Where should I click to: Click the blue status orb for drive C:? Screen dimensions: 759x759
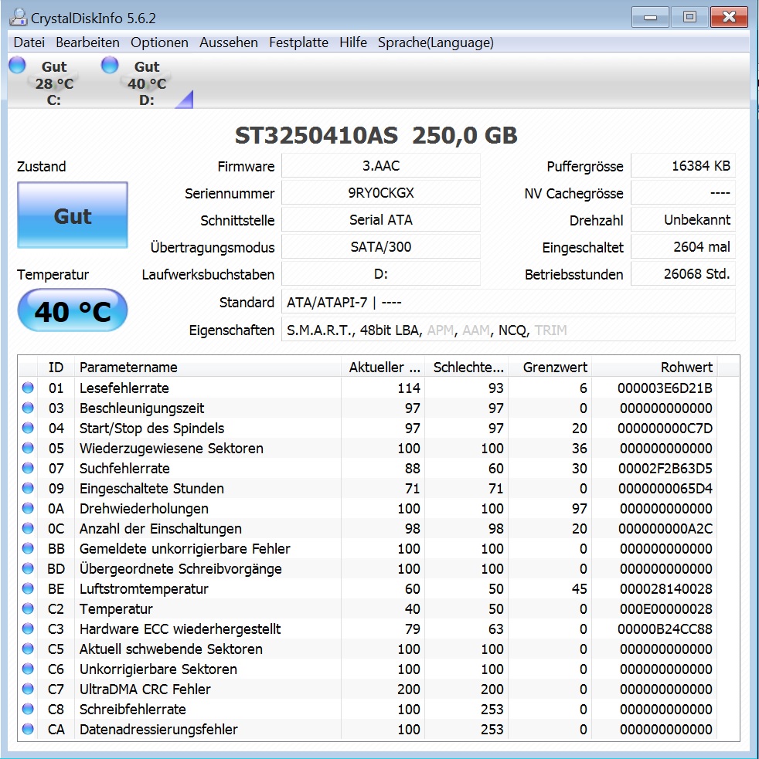pyautogui.click(x=17, y=65)
